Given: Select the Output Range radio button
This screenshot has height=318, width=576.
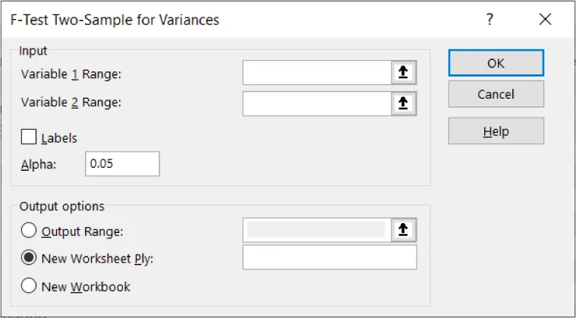Looking at the screenshot, I should tap(29, 230).
